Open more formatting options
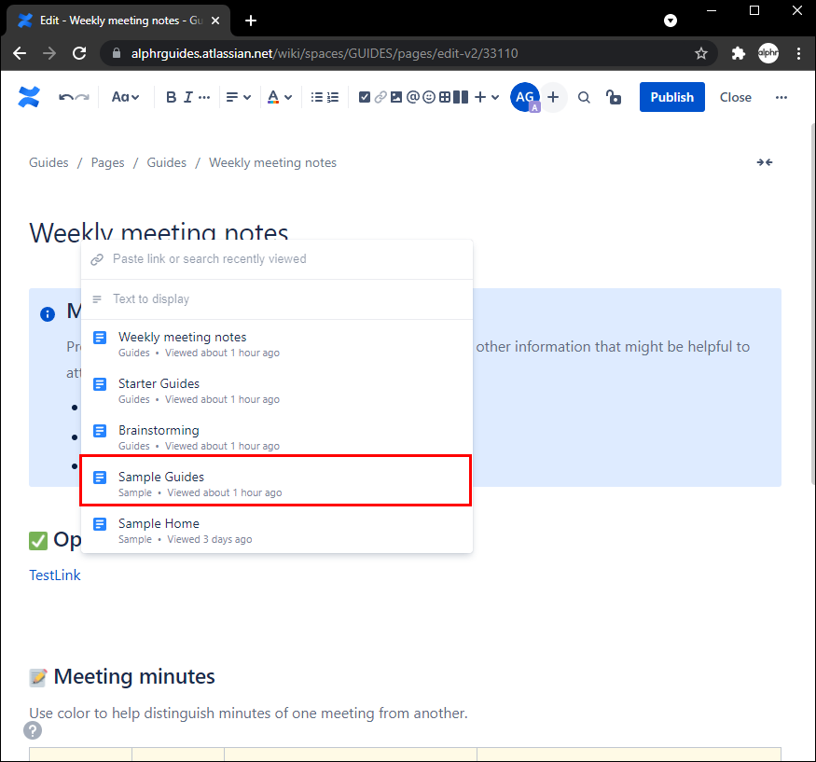This screenshot has width=816, height=762. [204, 97]
